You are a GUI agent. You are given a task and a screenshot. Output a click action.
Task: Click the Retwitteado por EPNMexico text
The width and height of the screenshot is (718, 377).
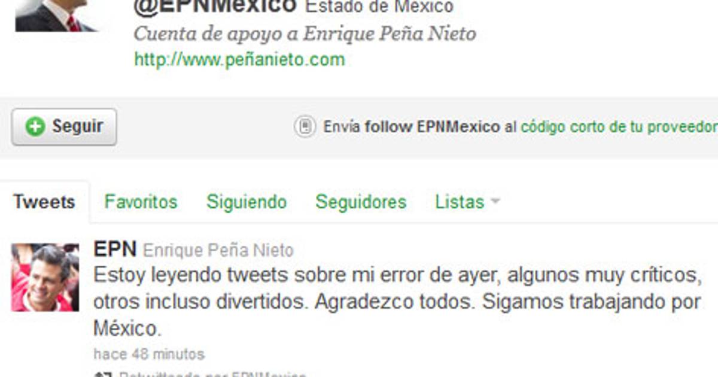(212, 374)
